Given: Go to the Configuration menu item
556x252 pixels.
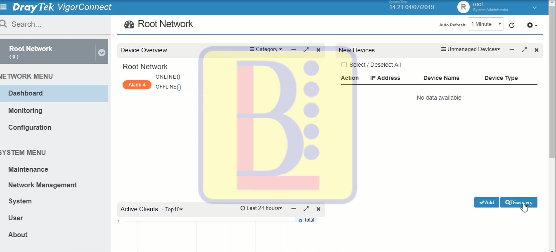Looking at the screenshot, I should (30, 127).
